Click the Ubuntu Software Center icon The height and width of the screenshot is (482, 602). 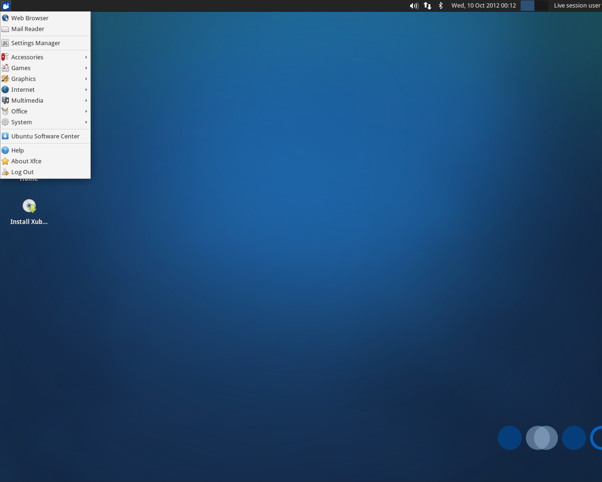click(5, 136)
